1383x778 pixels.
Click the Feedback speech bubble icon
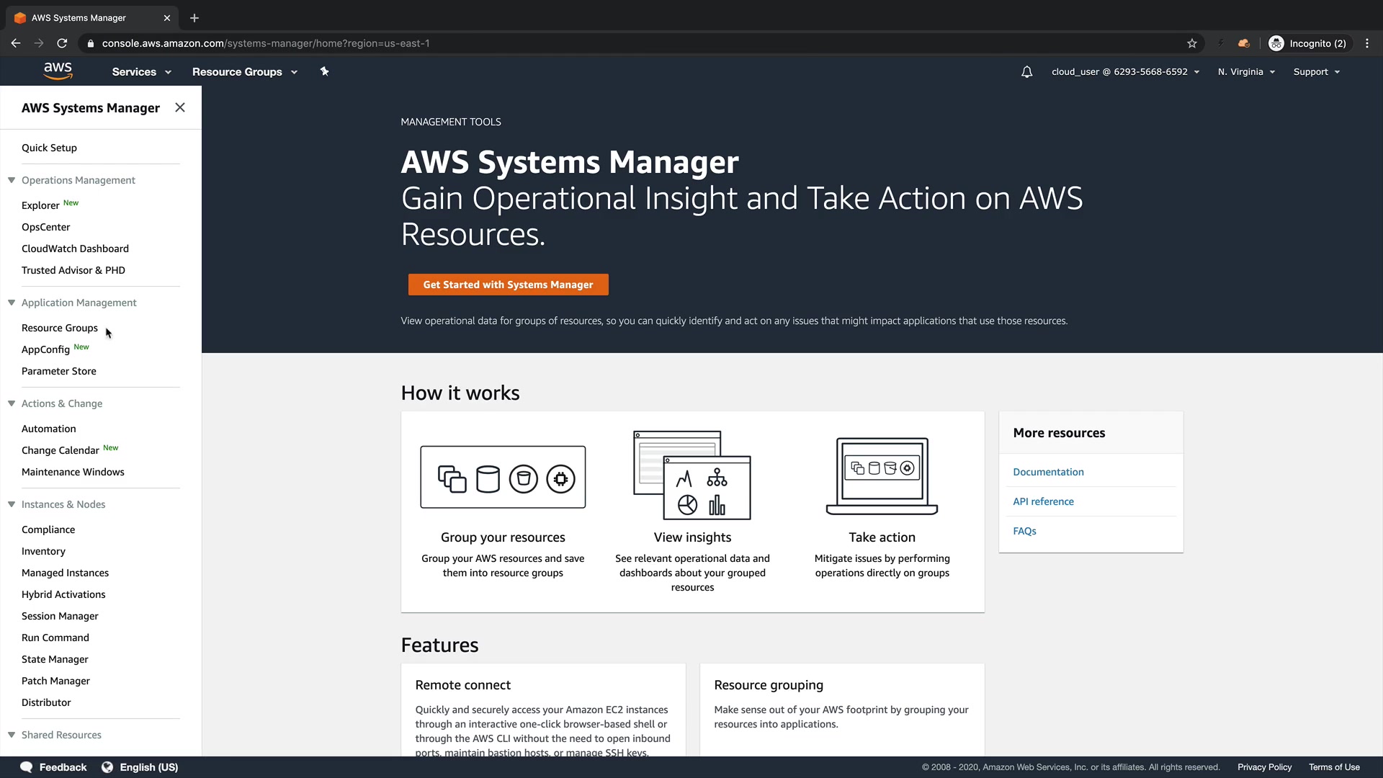click(x=27, y=767)
